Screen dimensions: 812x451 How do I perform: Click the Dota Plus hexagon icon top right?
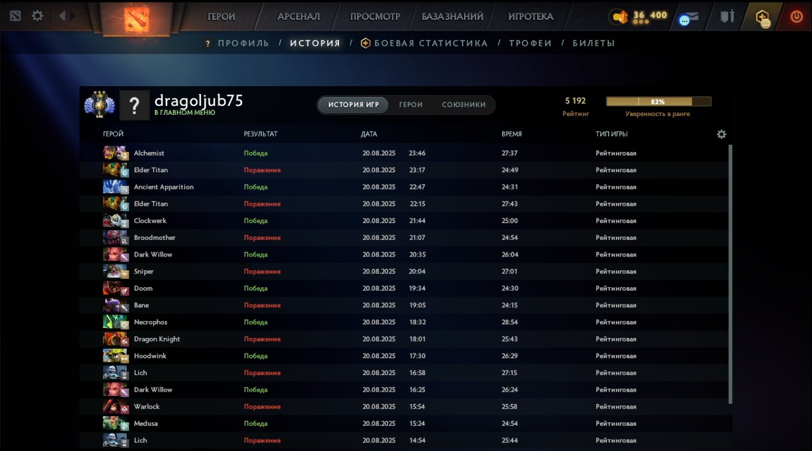coord(762,18)
